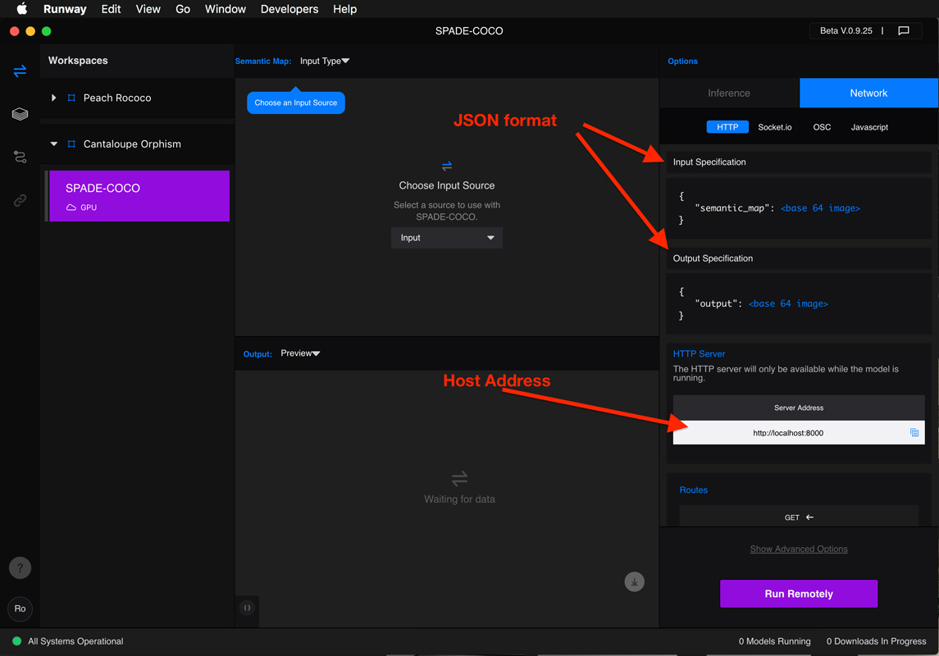The height and width of the screenshot is (656, 939).
Task: Click Show Advanced Options link
Action: pos(799,549)
